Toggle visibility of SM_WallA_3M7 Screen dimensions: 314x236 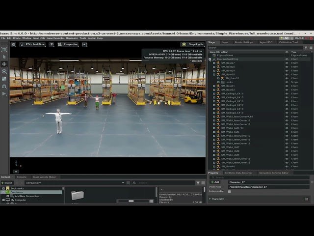pyautogui.click(x=287, y=147)
